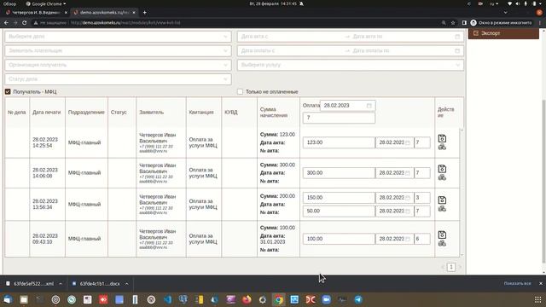Launch Visual Studio Code from taskbar
Viewport: 546px width, 307px height.
click(167, 299)
